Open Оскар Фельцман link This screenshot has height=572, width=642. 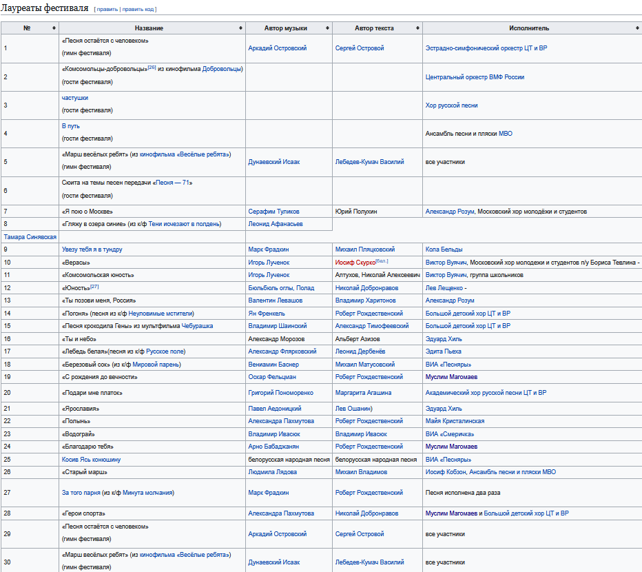click(272, 376)
